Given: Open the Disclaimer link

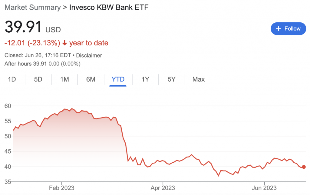Looking at the screenshot, I should pyautogui.click(x=89, y=55).
